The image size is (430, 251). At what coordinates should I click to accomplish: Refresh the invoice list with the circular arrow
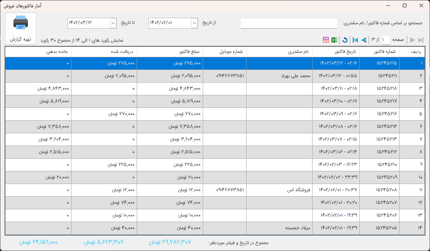coord(345,40)
